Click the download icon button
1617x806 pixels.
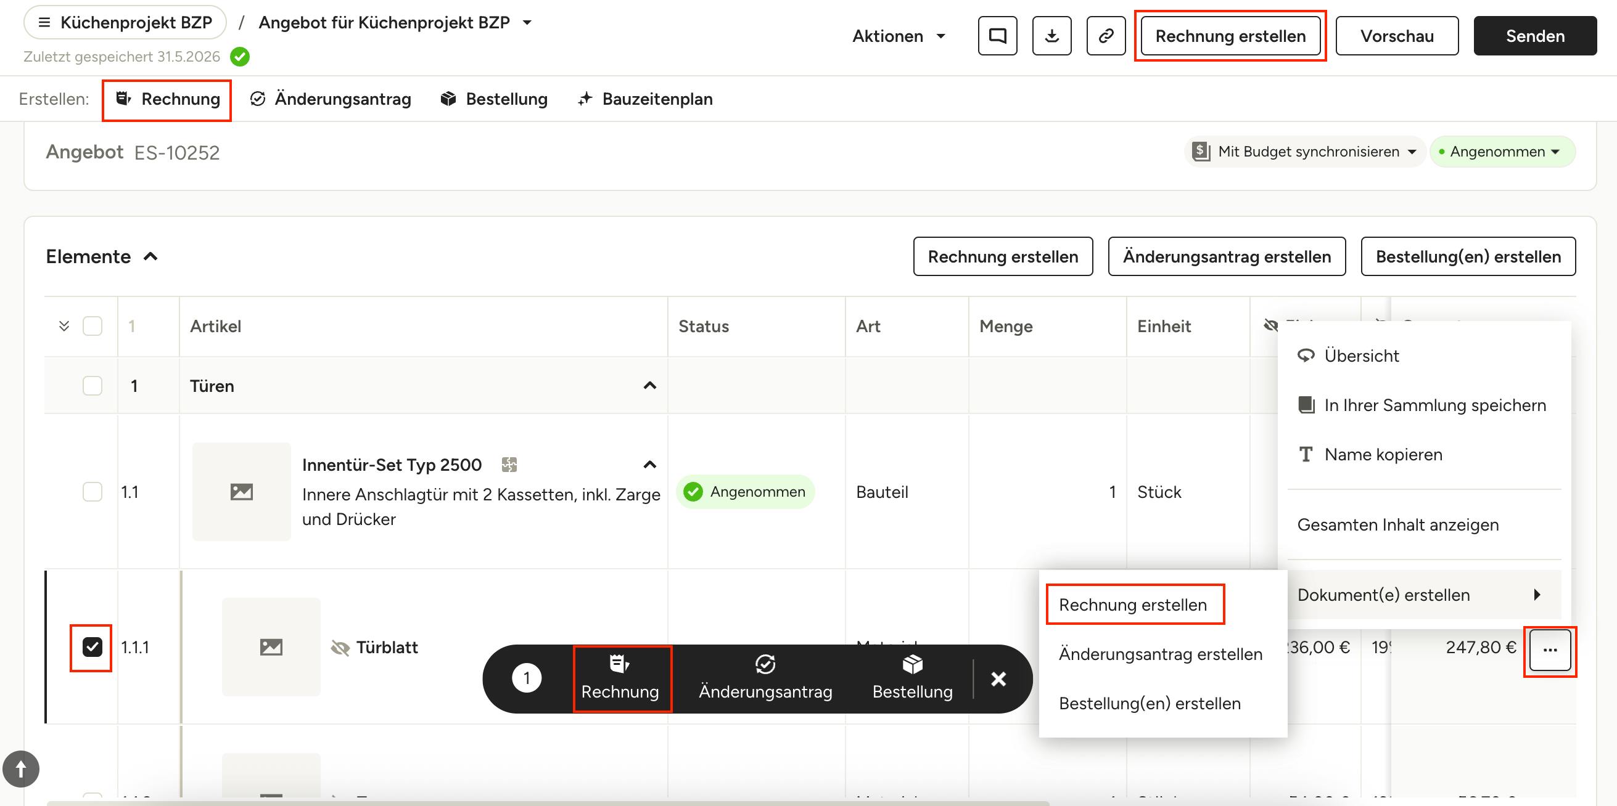point(1052,36)
